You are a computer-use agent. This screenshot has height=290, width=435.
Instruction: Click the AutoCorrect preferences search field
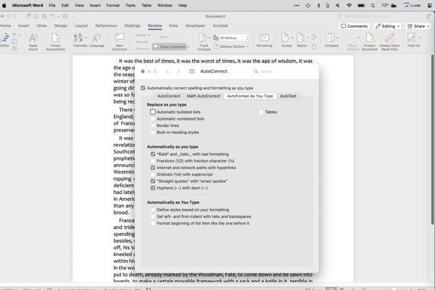coord(283,71)
